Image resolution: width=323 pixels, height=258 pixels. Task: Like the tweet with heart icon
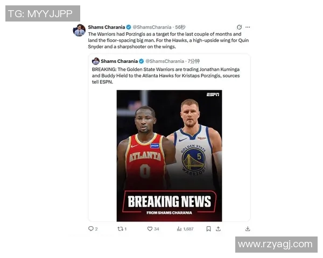pyautogui.click(x=150, y=229)
